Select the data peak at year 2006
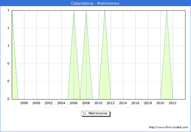191x132 pixels. (74, 11)
